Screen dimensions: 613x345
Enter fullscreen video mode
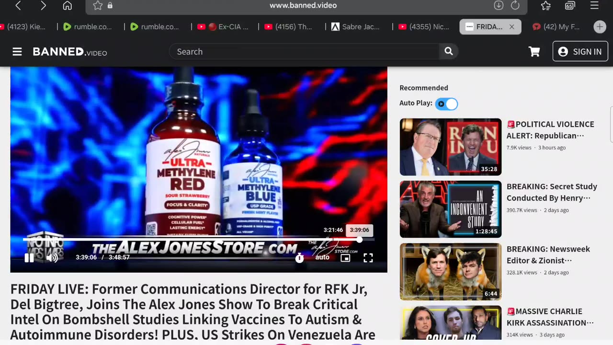click(x=368, y=258)
